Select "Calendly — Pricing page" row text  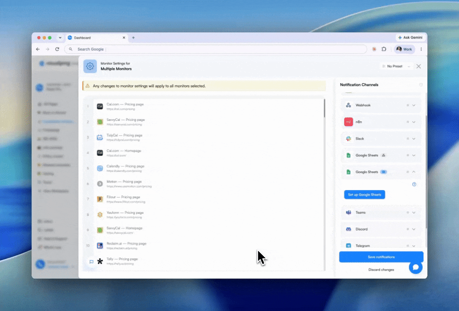pos(125,166)
